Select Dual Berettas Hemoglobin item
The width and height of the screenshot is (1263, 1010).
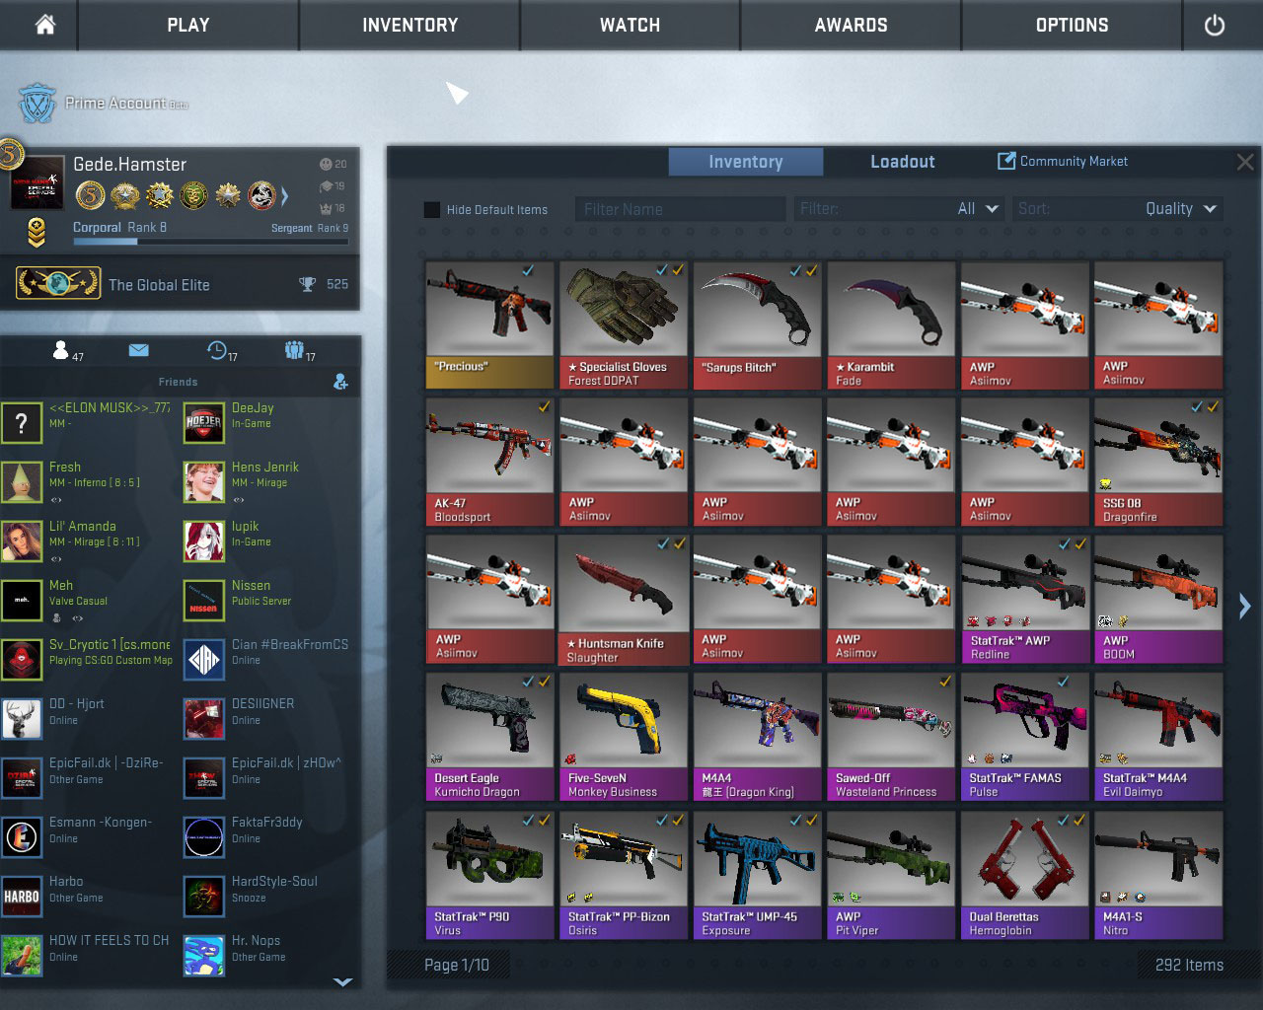click(x=1025, y=874)
